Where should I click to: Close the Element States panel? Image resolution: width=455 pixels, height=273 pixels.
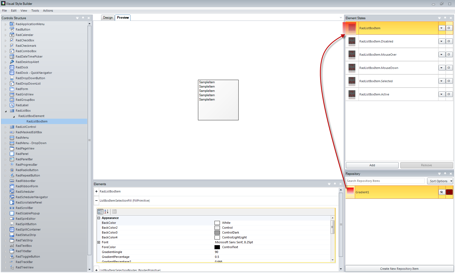pos(451,18)
